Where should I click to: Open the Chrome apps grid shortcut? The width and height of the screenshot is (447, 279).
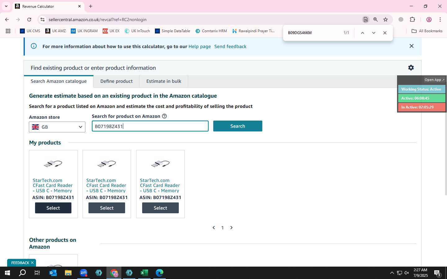[8, 31]
